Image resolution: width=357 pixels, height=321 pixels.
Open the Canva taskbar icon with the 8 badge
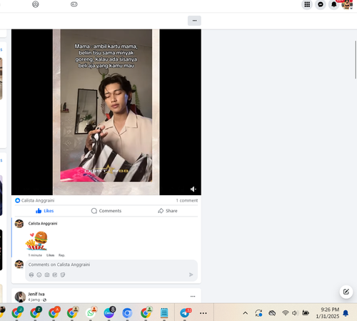[109, 312]
